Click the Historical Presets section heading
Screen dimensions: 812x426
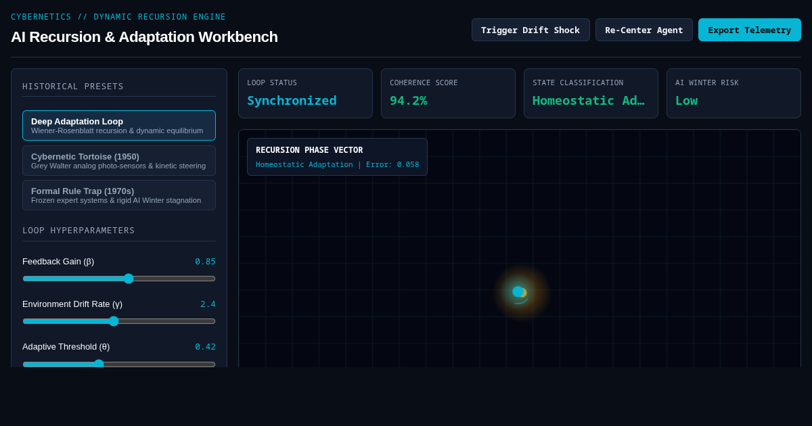[x=73, y=87]
